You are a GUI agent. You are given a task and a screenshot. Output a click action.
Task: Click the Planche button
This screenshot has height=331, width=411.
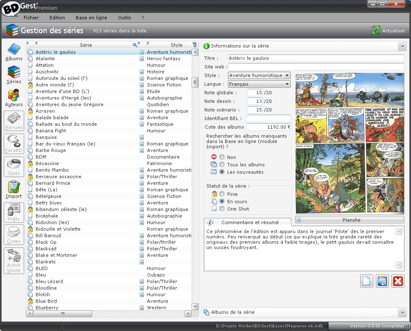[350, 220]
